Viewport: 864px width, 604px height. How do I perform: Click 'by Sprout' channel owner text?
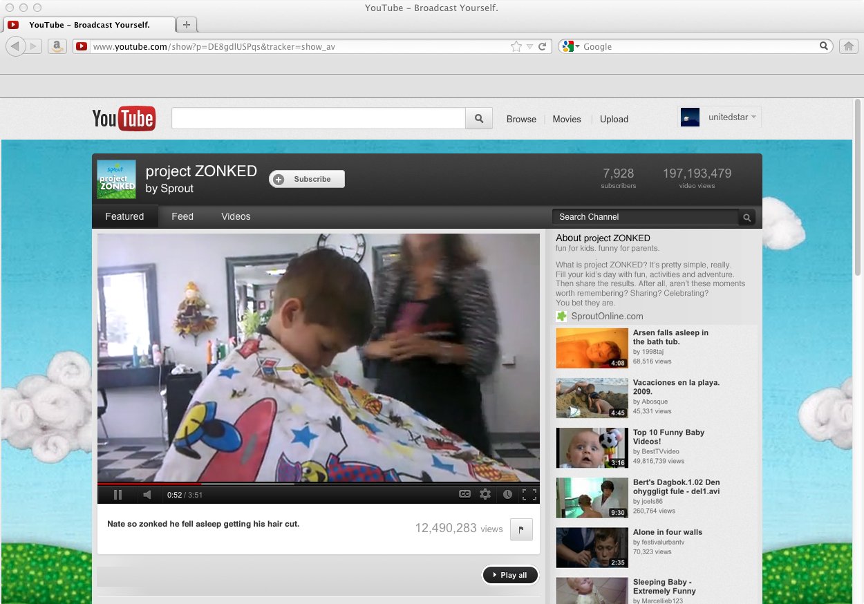tap(170, 189)
